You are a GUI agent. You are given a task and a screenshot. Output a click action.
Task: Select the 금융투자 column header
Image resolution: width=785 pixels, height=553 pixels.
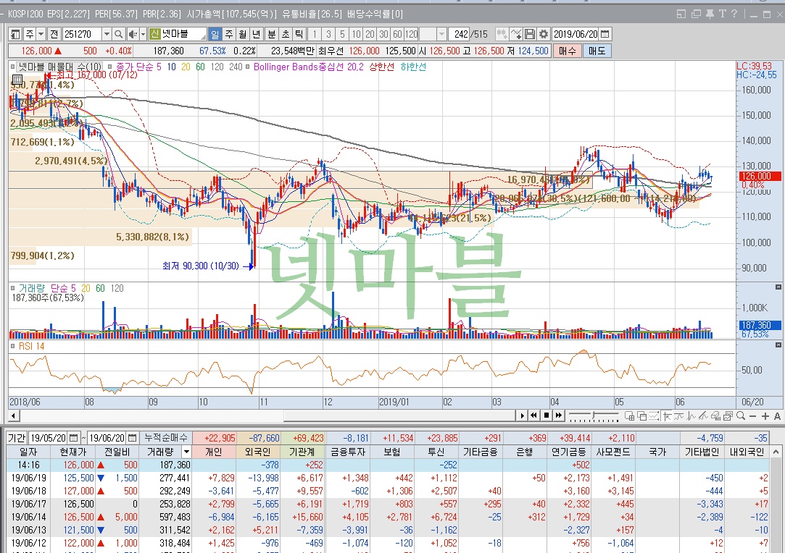click(348, 452)
